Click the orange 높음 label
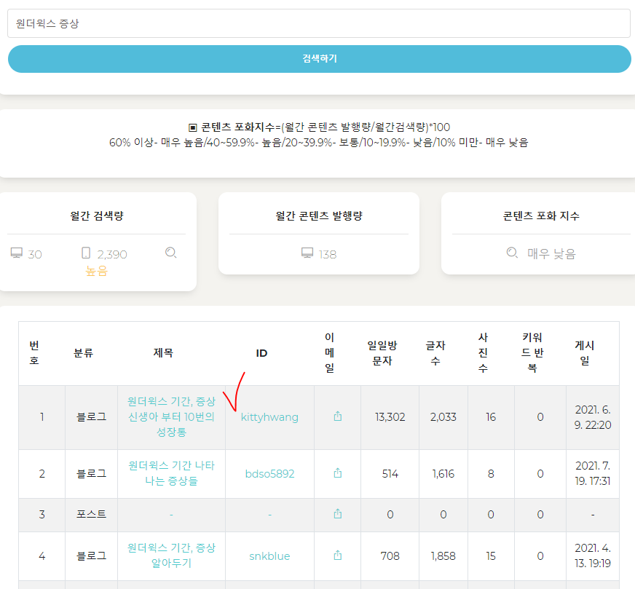The width and height of the screenshot is (635, 589). pyautogui.click(x=96, y=271)
